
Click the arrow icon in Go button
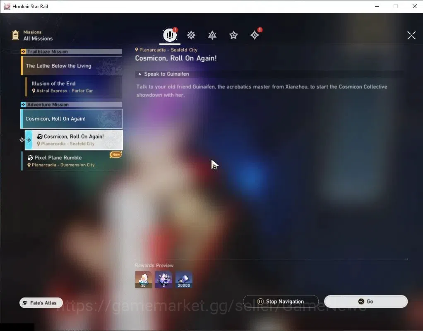tap(361, 301)
